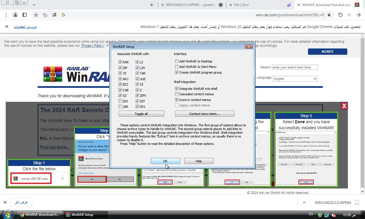Viewport: 365px width, 219px height.
Task: Open Context menu items settings
Action: pyautogui.click(x=204, y=114)
